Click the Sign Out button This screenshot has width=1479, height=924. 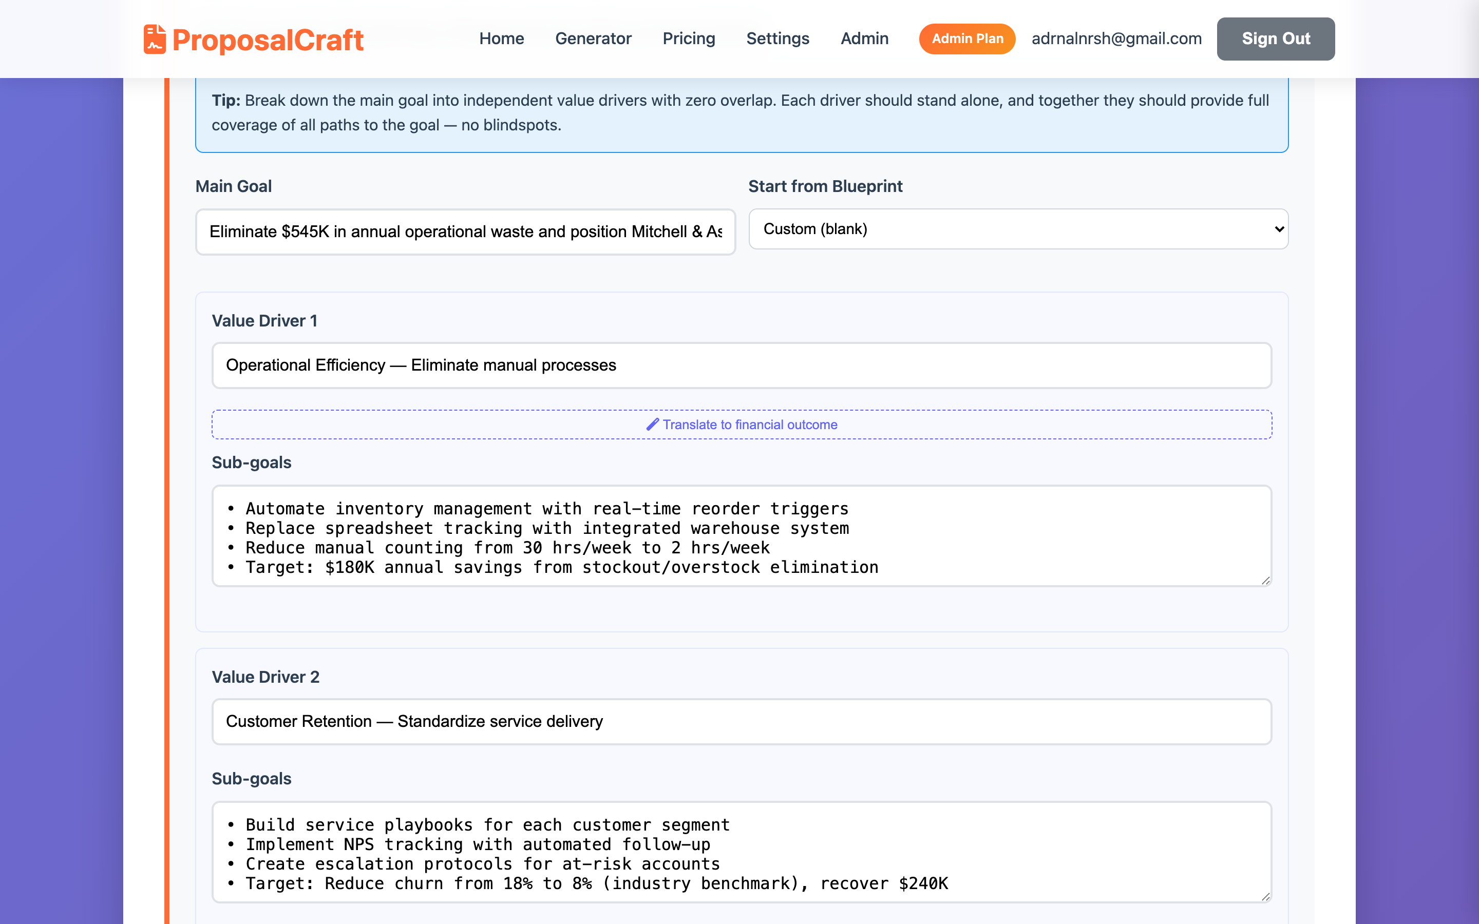coord(1276,38)
